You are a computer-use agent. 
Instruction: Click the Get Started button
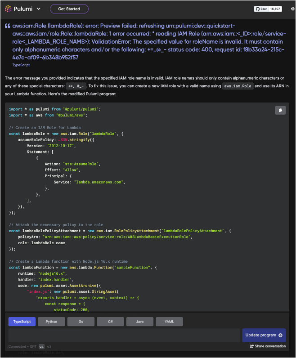69,9
